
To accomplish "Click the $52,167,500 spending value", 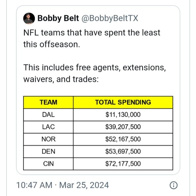I will (x=123, y=139).
